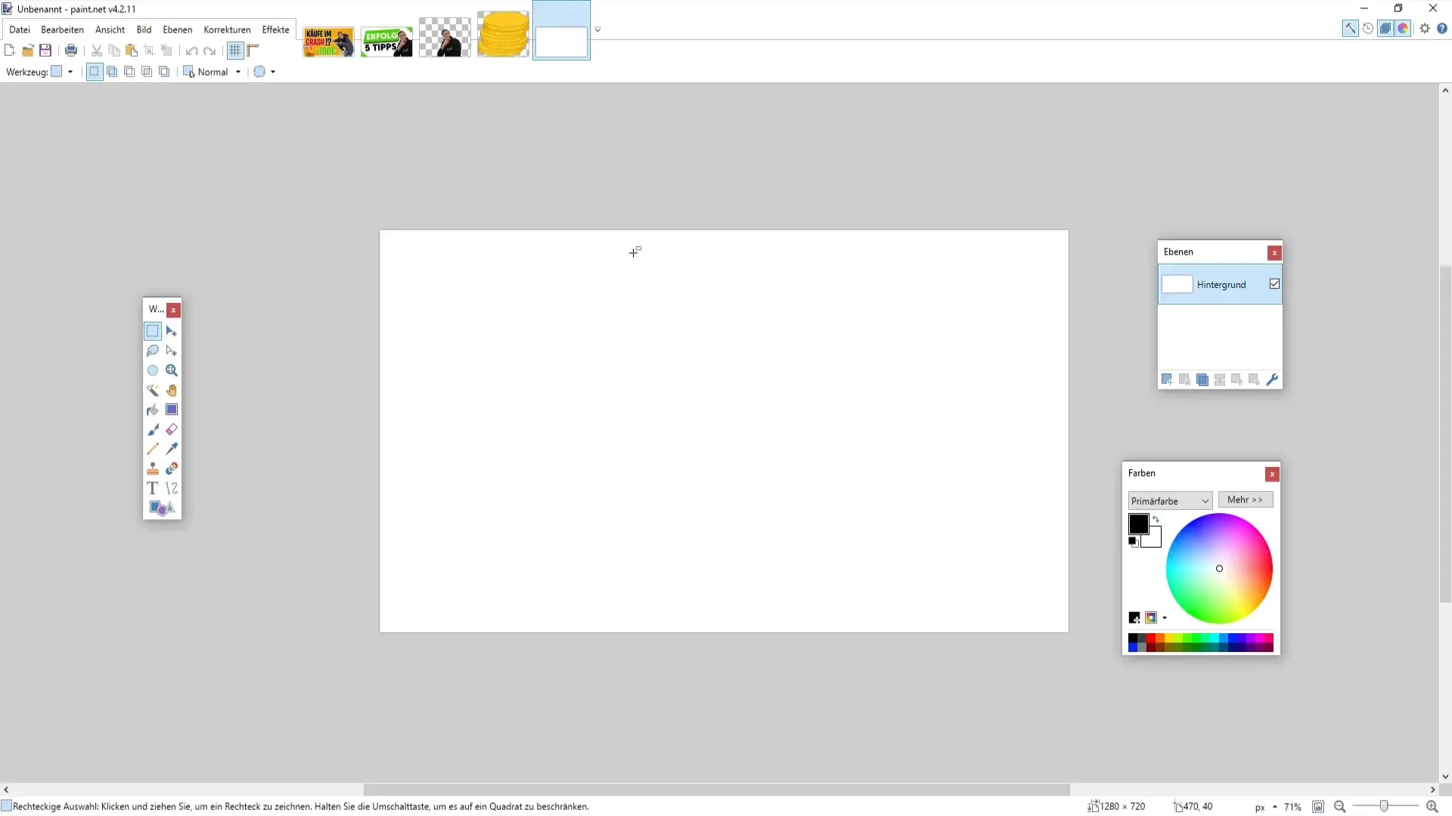1452x816 pixels.
Task: Toggle pixel grid display
Action: pyautogui.click(x=235, y=51)
